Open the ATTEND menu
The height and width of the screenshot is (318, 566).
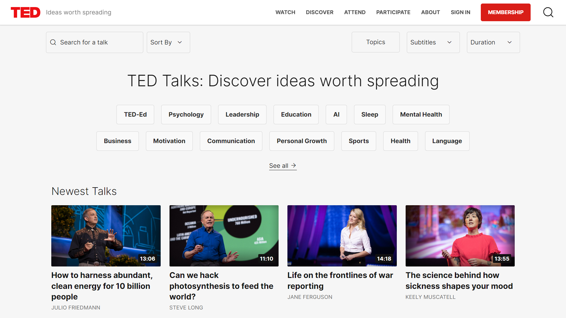tap(355, 12)
